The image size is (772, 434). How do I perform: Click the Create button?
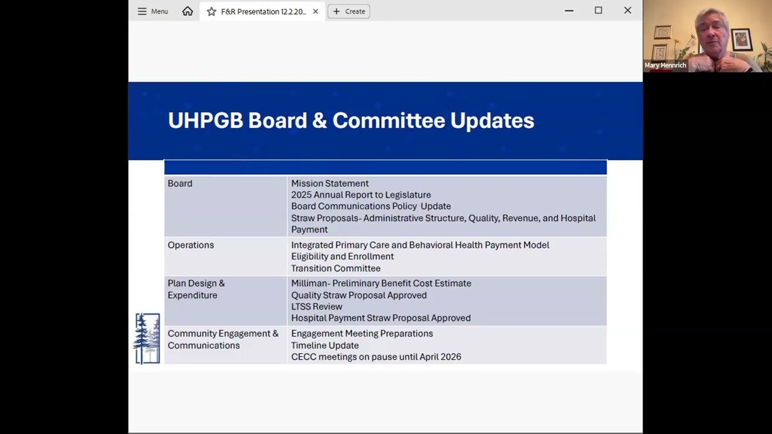point(349,11)
